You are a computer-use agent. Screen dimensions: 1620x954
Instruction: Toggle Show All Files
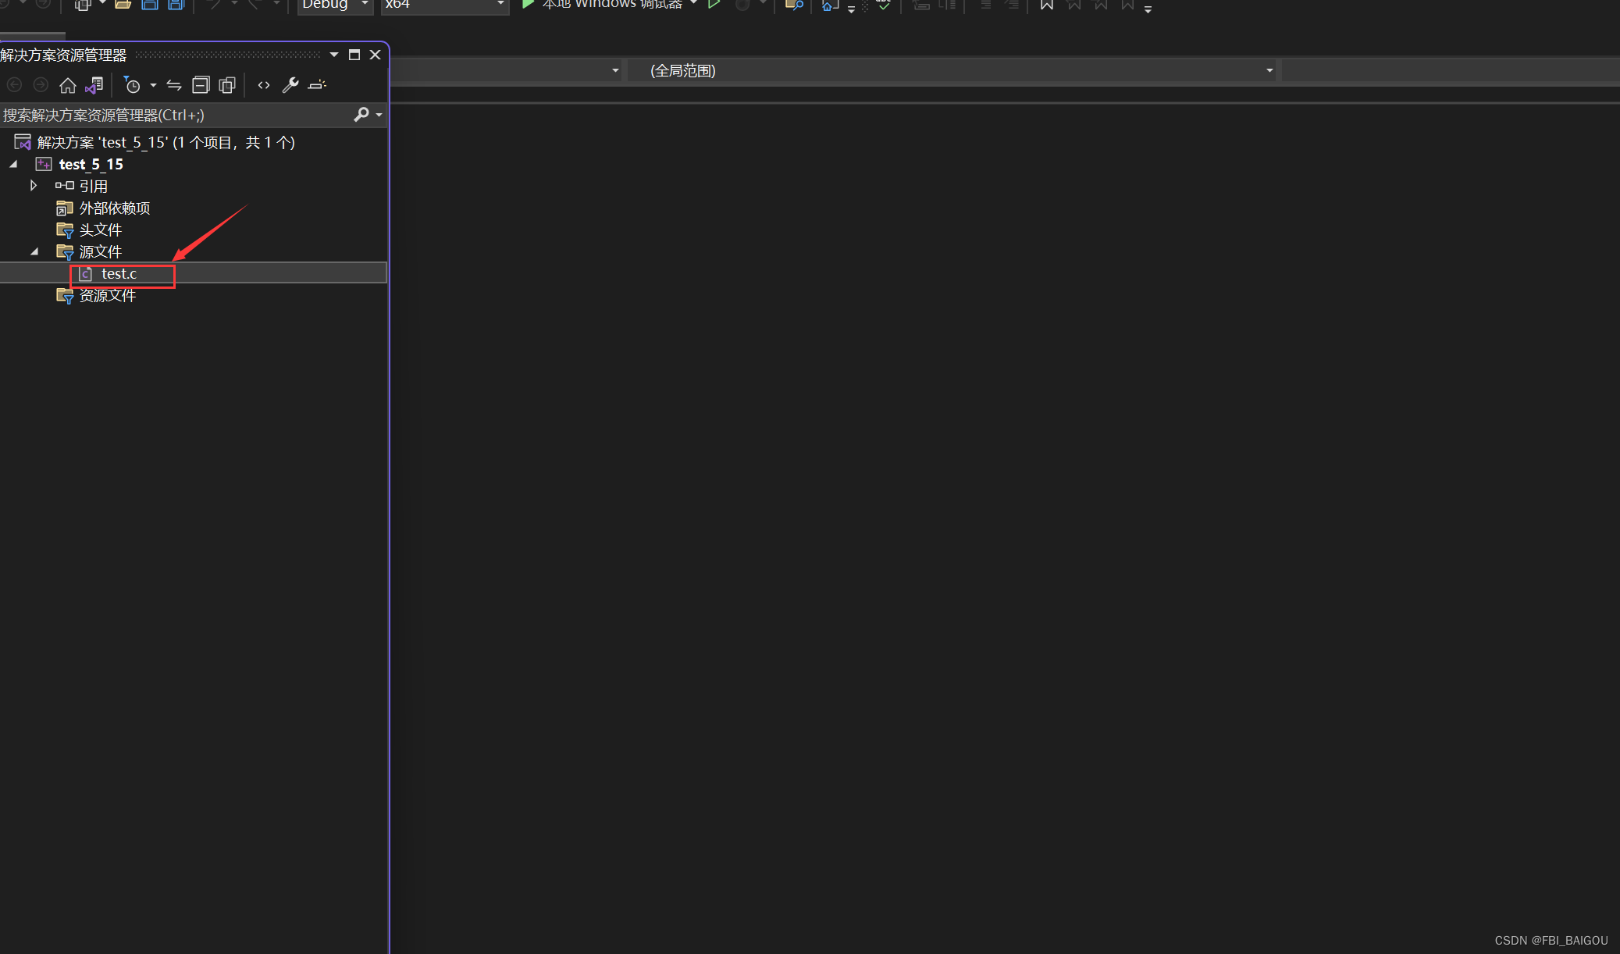(227, 85)
